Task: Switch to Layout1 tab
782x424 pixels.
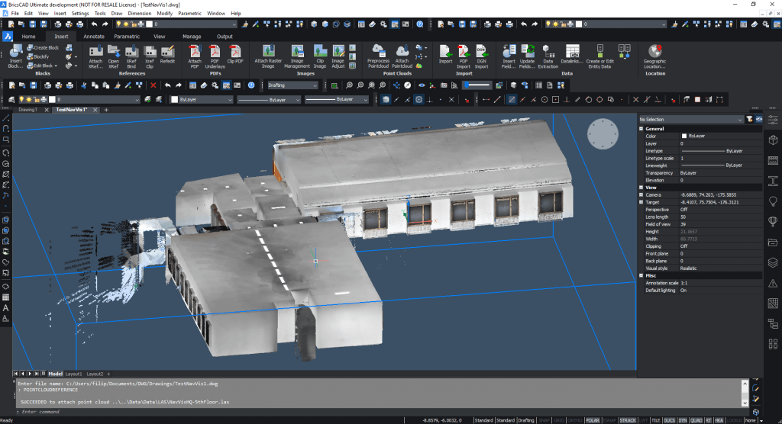Action: click(73, 374)
